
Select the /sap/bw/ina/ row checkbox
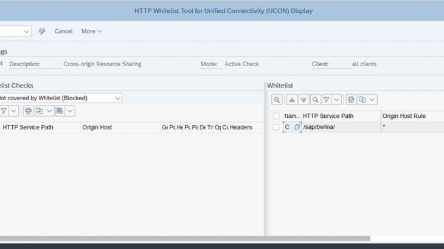(x=276, y=127)
